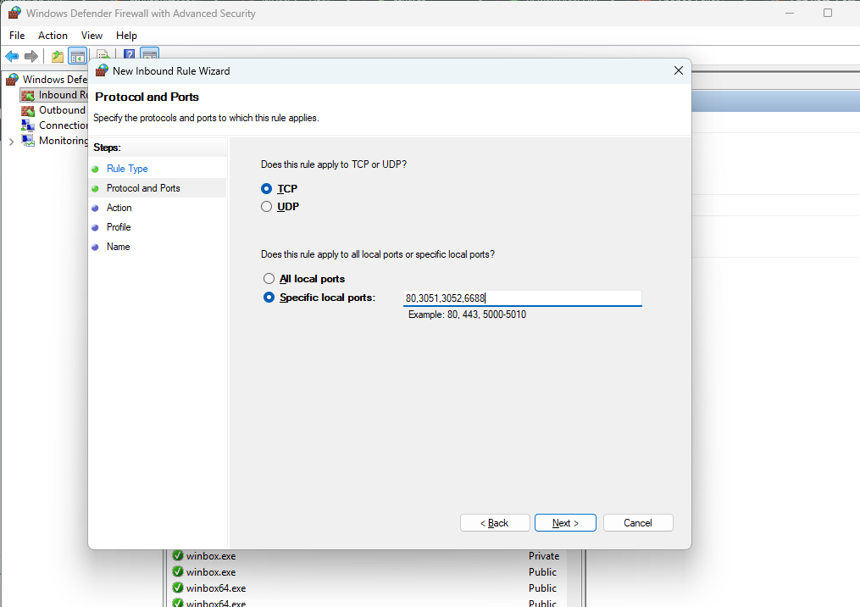Click the firewall icon in the main title bar
The image size is (860, 607).
pos(14,13)
